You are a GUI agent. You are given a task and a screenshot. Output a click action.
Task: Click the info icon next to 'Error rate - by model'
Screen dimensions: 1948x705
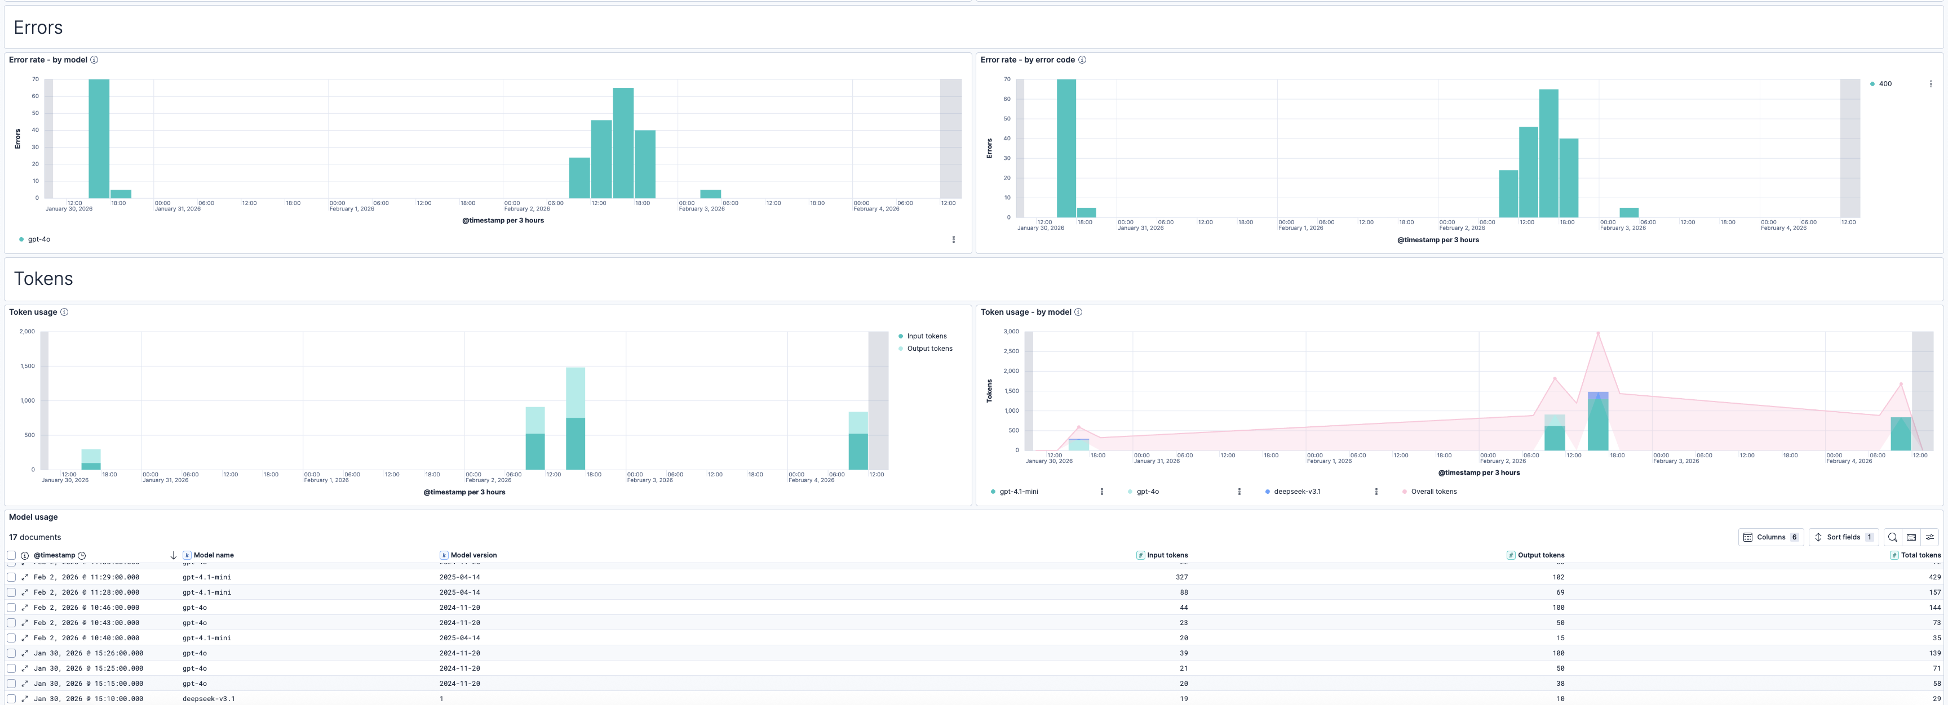pos(95,60)
